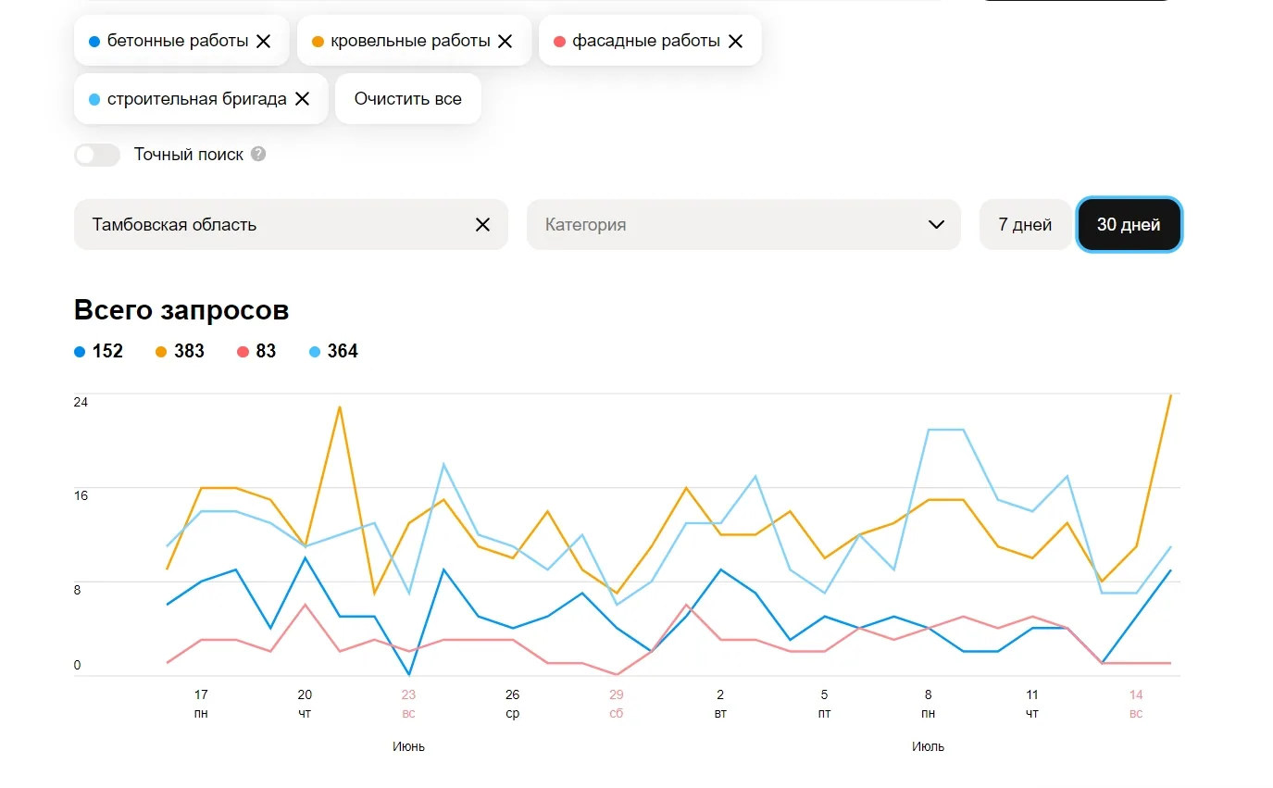Image resolution: width=1273 pixels, height=788 pixels.
Task: Click the y-axis value 16
Action: (x=81, y=495)
